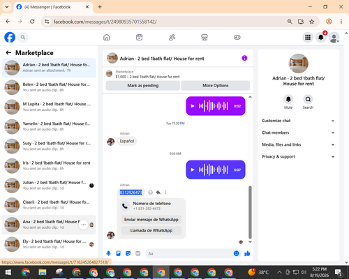The height and width of the screenshot is (279, 349).
Task: Open the Friends icon in top navigation
Action: pos(172,37)
